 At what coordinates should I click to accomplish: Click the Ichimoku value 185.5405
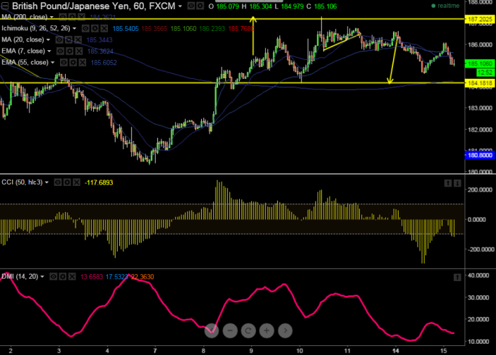click(x=126, y=29)
